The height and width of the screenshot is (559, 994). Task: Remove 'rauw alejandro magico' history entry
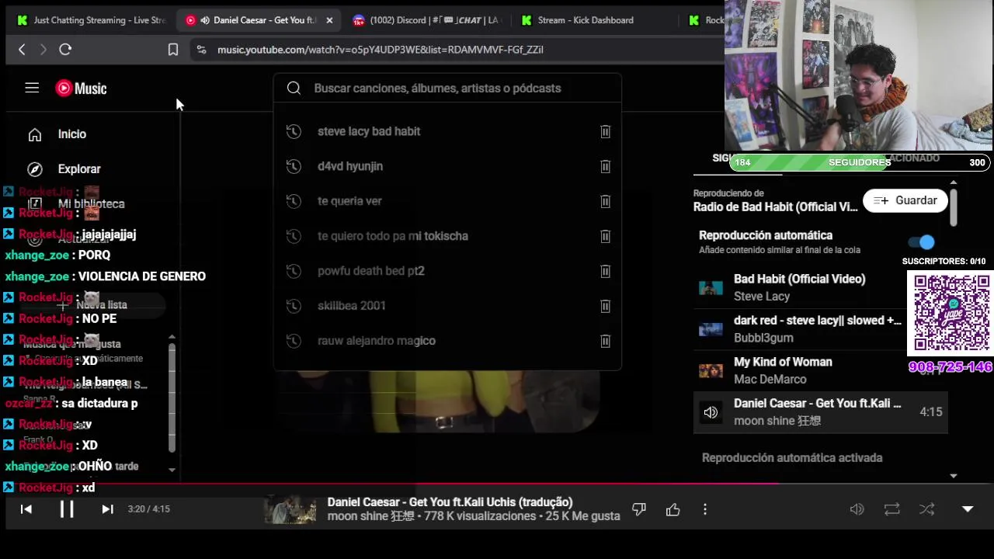coord(605,341)
